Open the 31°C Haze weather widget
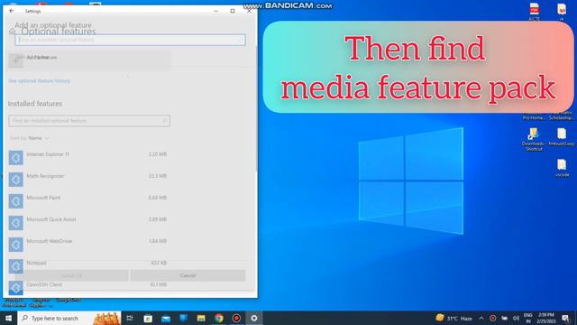Image resolution: width=577 pixels, height=325 pixels. pyautogui.click(x=453, y=318)
